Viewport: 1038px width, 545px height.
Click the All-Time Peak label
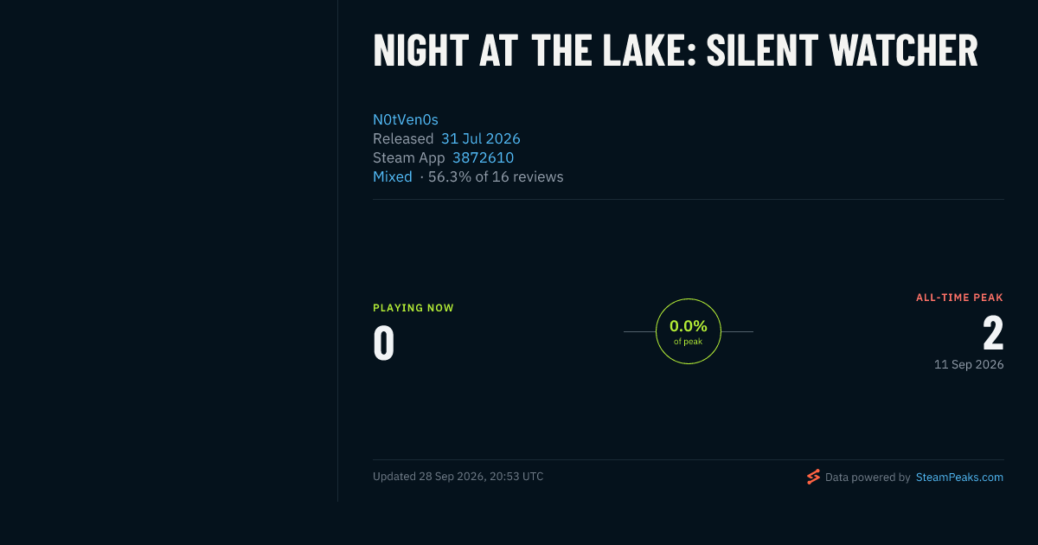[x=960, y=298]
